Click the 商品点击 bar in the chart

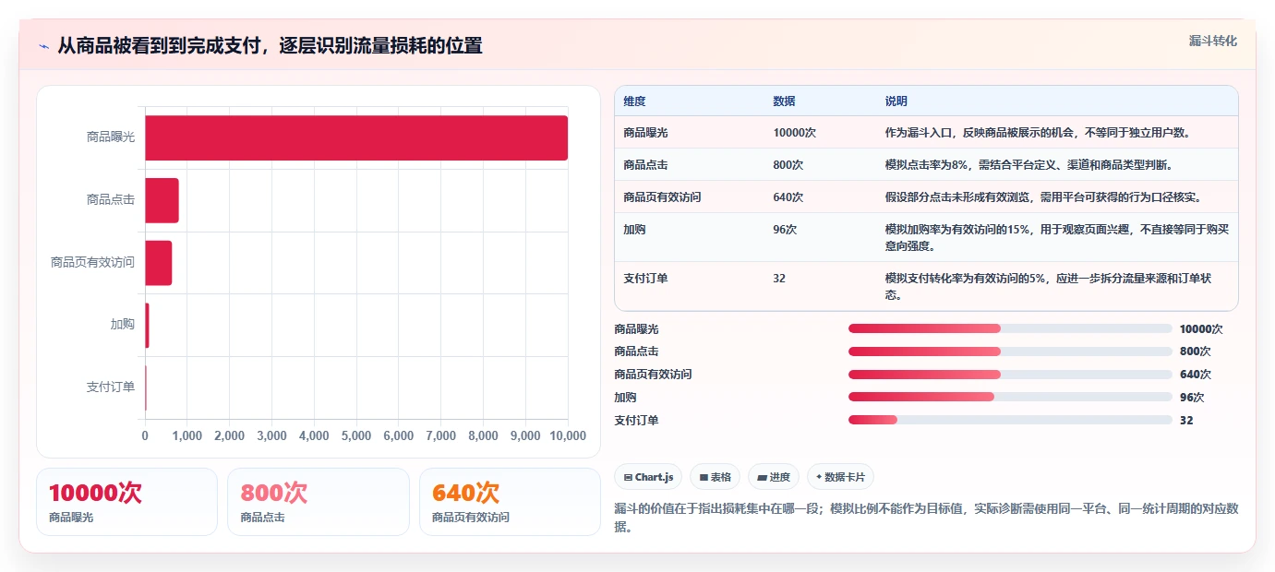pyautogui.click(x=162, y=200)
